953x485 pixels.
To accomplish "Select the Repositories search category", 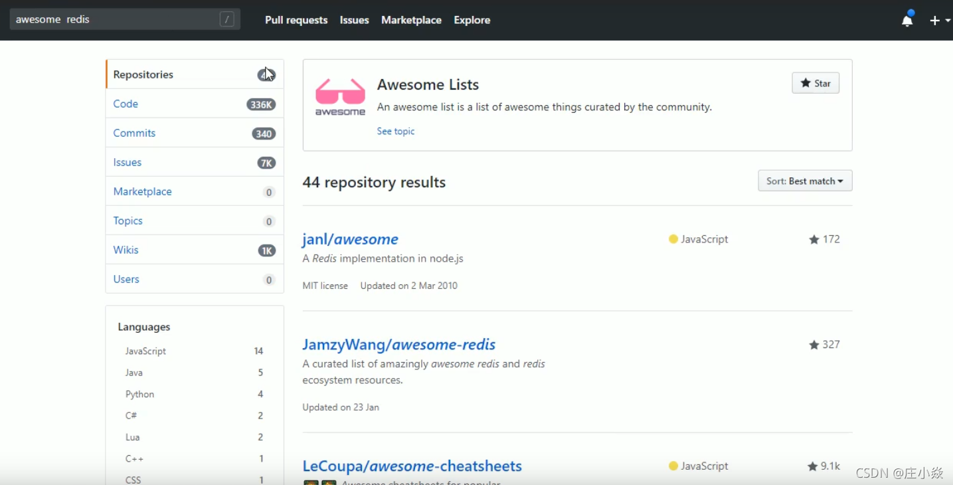I will [x=195, y=74].
